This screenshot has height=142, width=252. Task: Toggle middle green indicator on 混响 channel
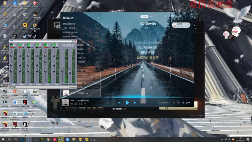point(54,46)
